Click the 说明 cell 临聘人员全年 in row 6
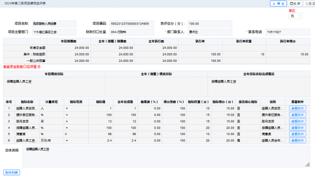Image resolution: width=315 pixels, height=176 pixels. click(x=272, y=141)
